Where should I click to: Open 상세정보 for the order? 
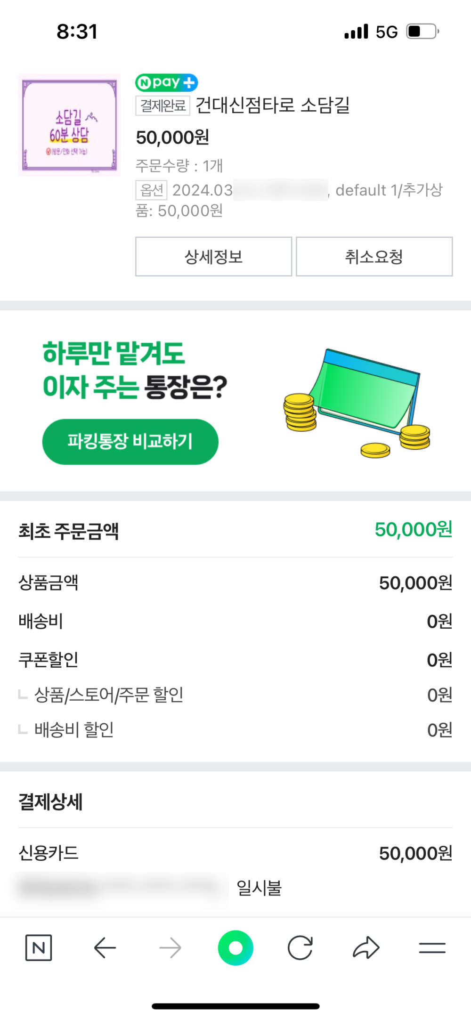click(x=213, y=257)
